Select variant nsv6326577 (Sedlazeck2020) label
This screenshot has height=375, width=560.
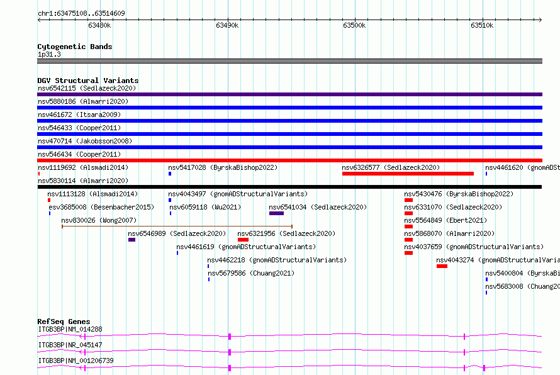coord(391,167)
